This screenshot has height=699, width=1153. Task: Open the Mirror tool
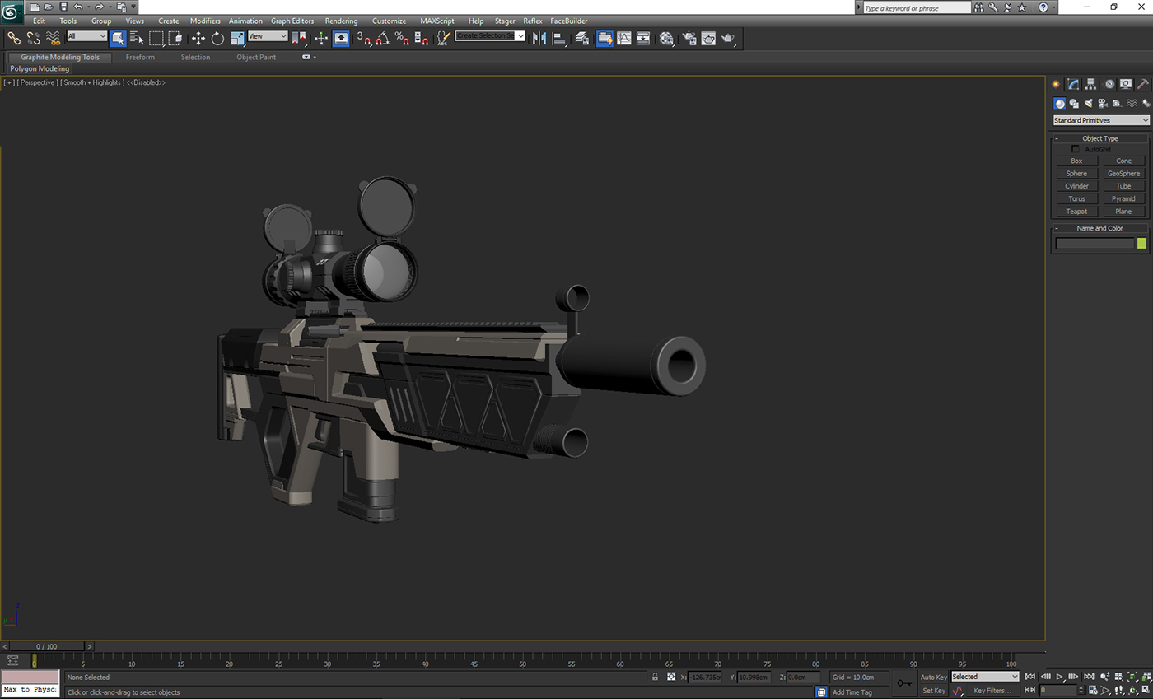click(539, 38)
